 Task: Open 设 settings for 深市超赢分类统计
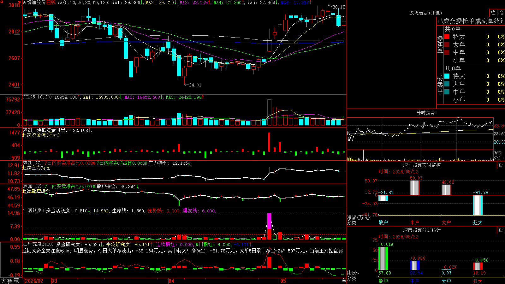click(501, 230)
